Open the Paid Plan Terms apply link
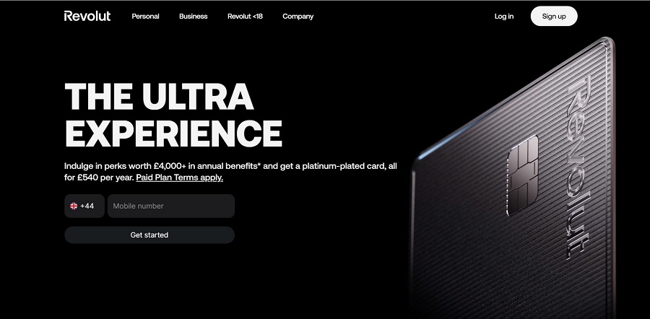This screenshot has height=319, width=650. click(180, 178)
